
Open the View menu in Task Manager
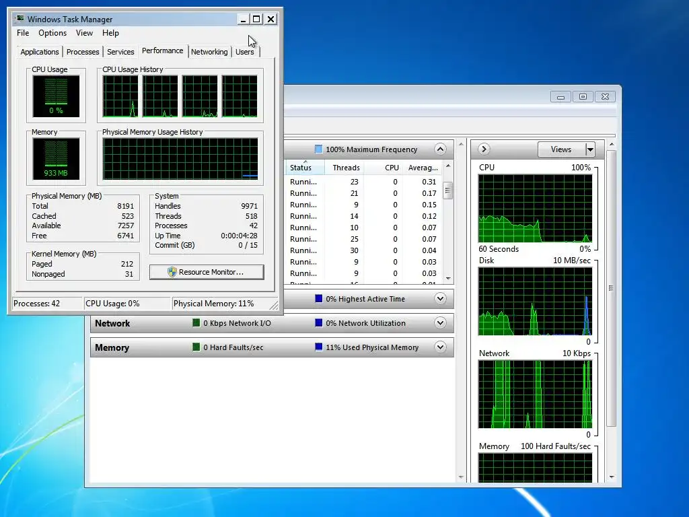click(x=84, y=33)
